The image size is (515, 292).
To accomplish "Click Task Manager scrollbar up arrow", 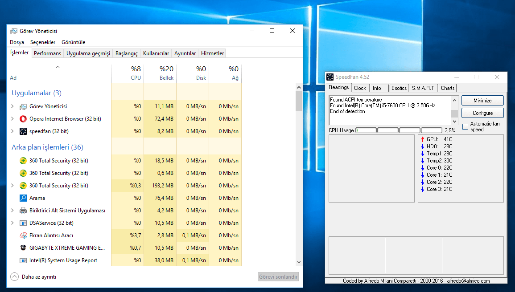I will pyautogui.click(x=299, y=88).
